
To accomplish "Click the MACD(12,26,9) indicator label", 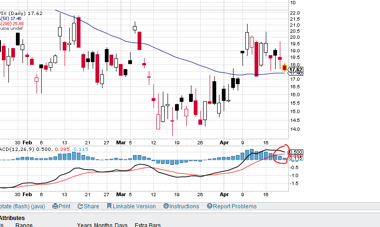I will (x=17, y=149).
